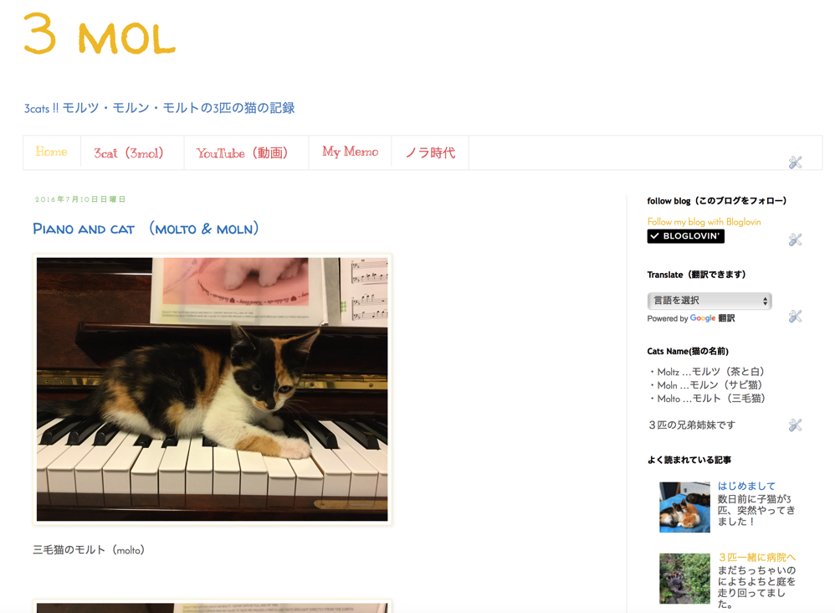The width and height of the screenshot is (835, 613).
Task: Open the YouTube (動画) tab
Action: pyautogui.click(x=243, y=153)
